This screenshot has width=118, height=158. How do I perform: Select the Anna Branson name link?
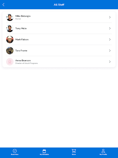pos(23,60)
